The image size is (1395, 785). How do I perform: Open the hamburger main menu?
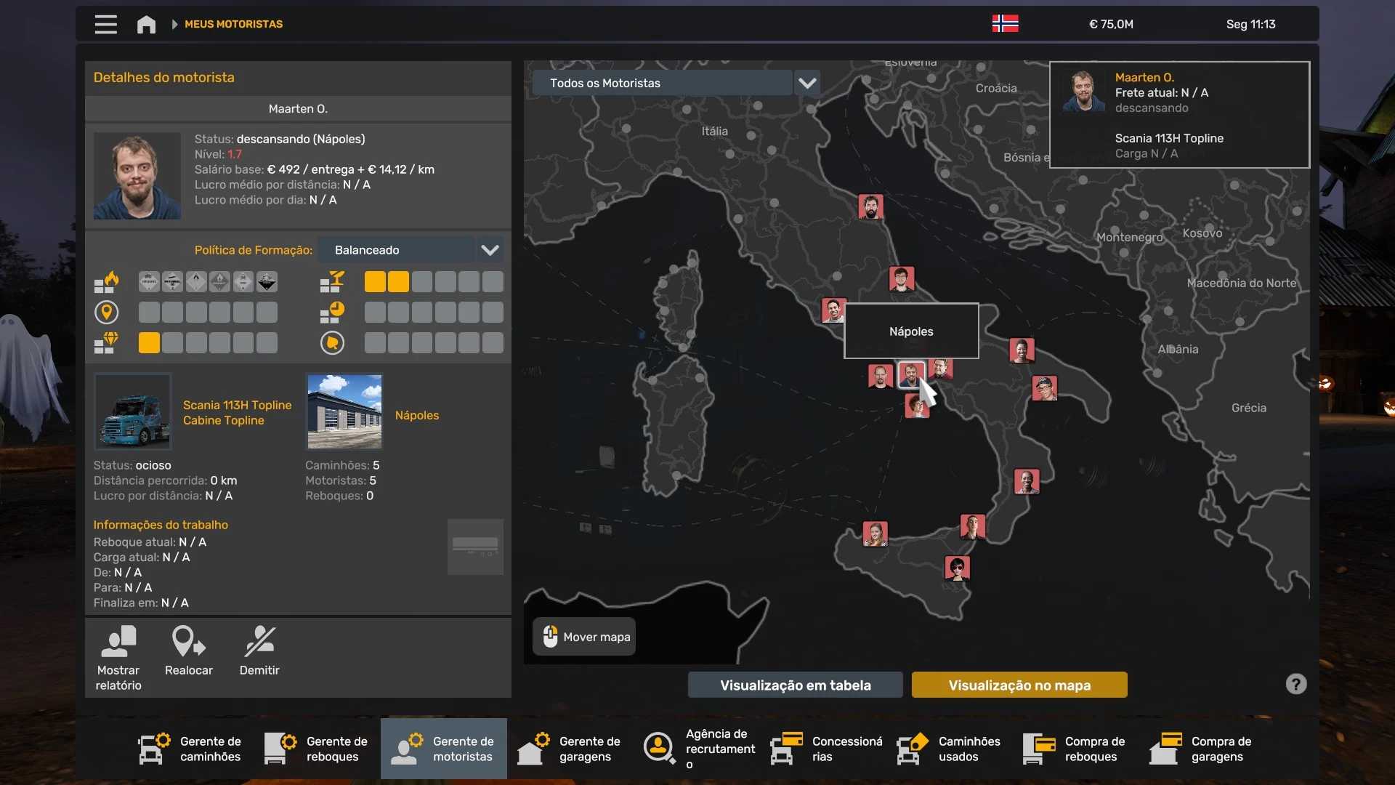click(105, 24)
